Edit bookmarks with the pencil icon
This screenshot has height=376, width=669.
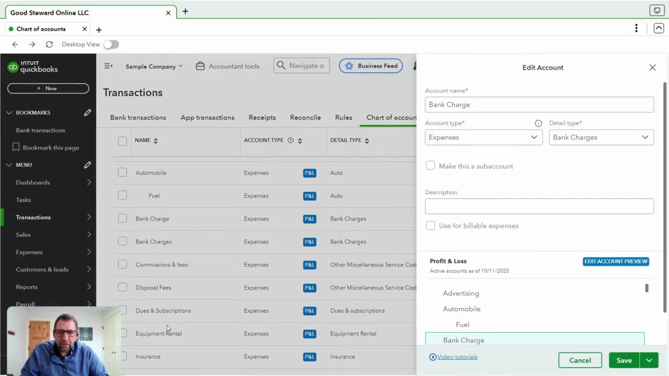(87, 112)
